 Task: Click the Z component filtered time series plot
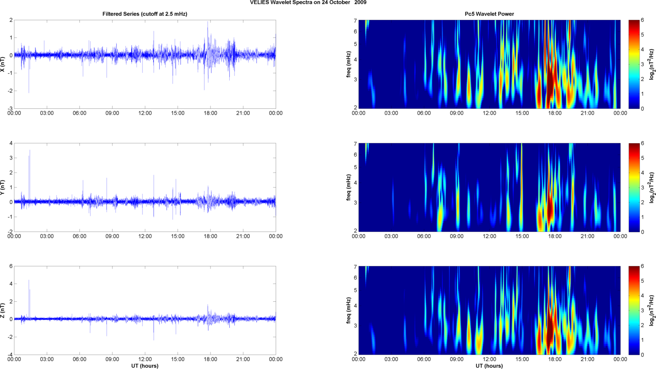[x=145, y=310]
